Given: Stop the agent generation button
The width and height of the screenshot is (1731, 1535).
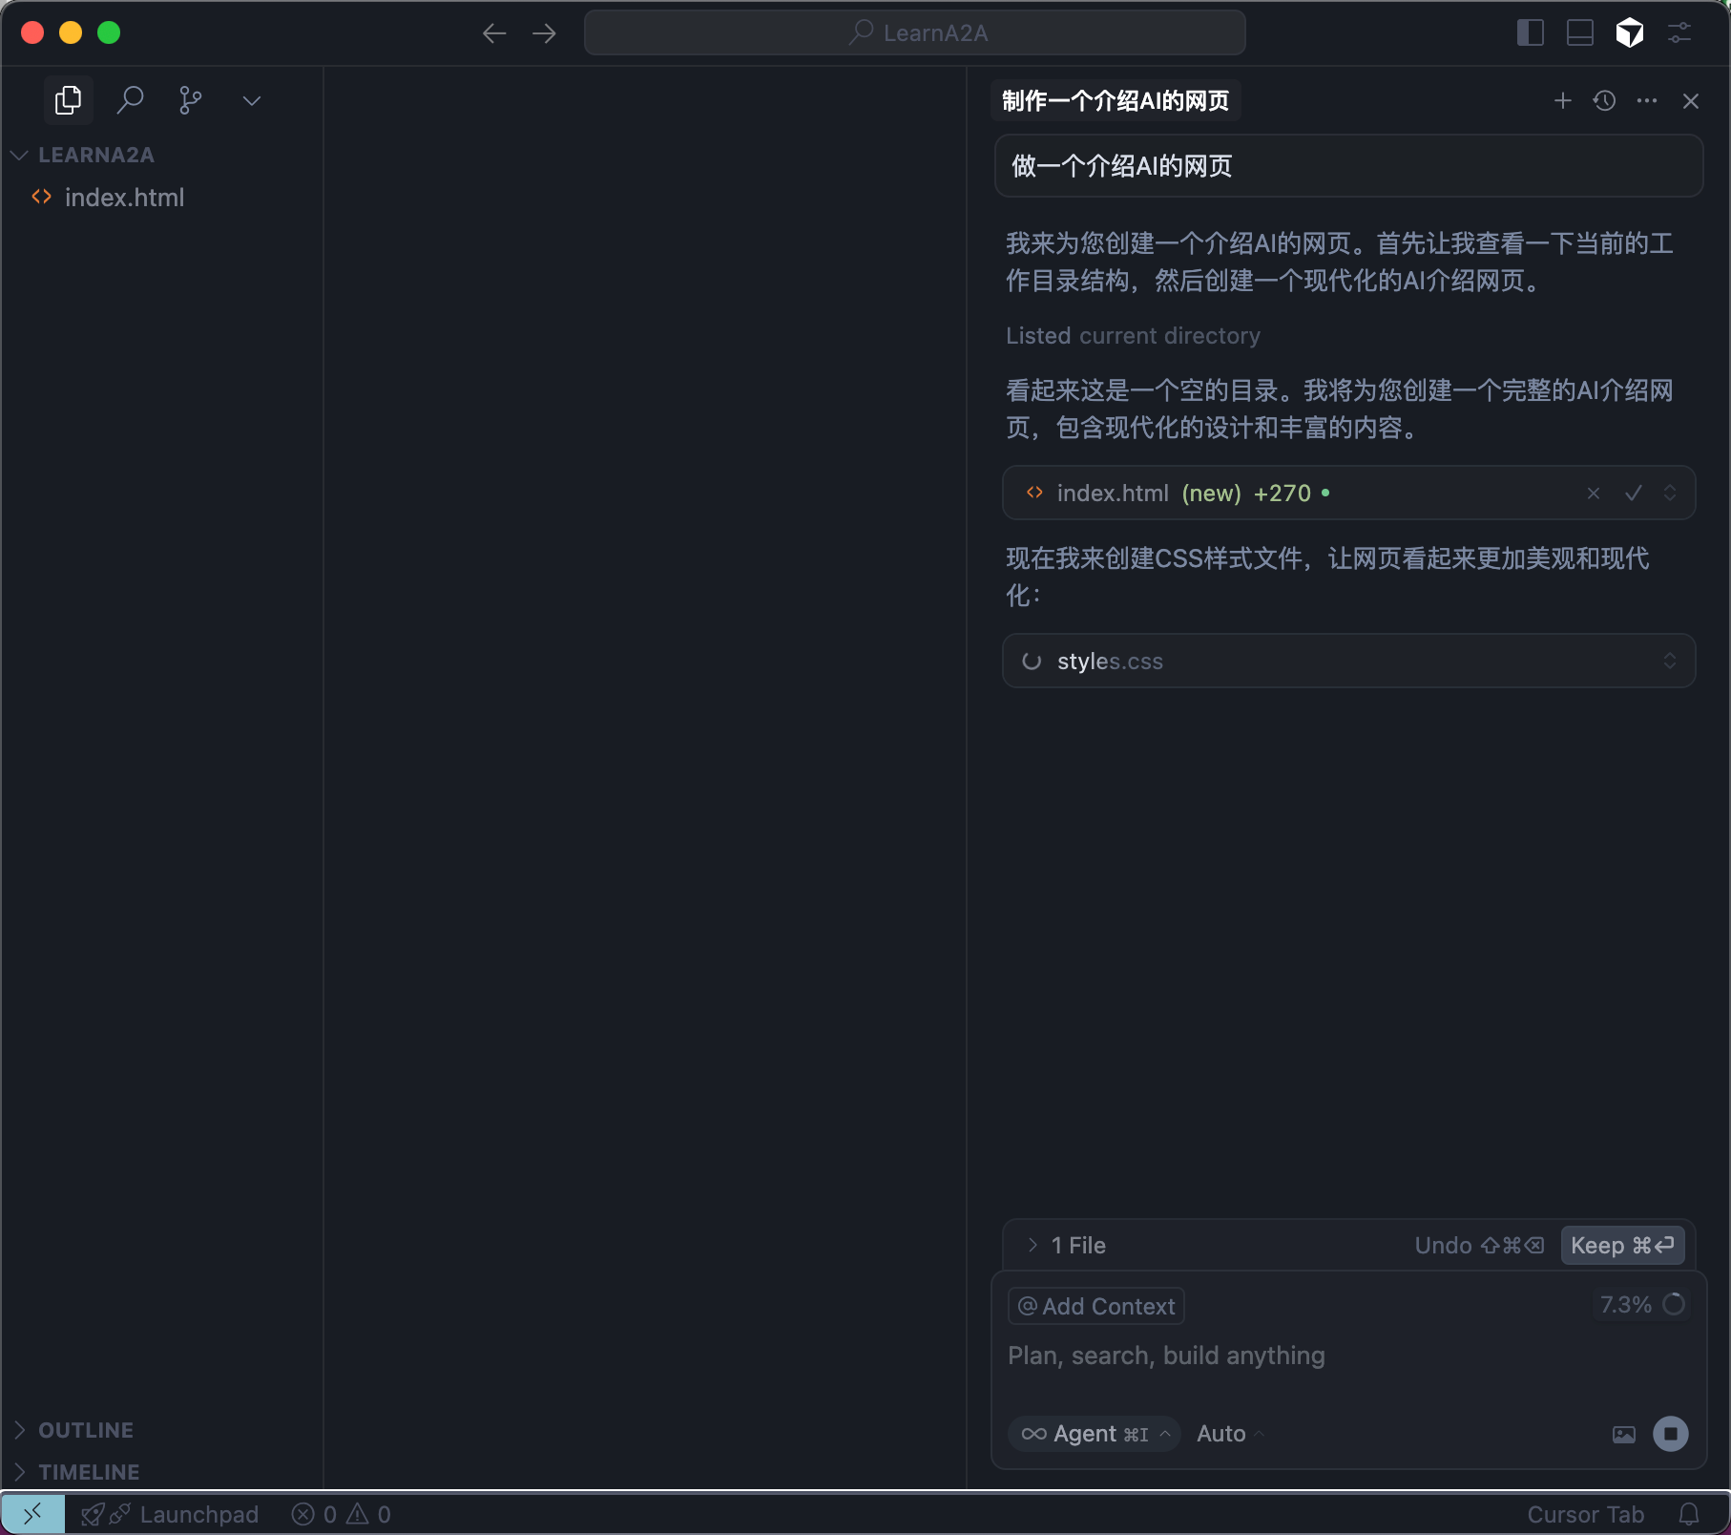Looking at the screenshot, I should coord(1670,1434).
